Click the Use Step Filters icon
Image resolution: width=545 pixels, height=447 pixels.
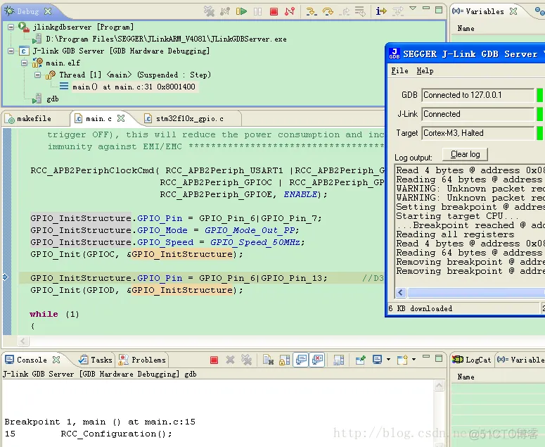397,11
